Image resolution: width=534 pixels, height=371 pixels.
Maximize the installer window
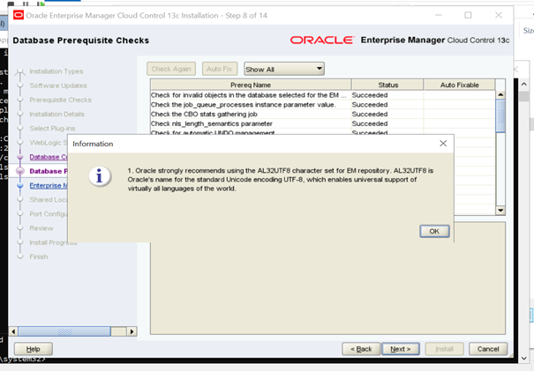(x=468, y=15)
